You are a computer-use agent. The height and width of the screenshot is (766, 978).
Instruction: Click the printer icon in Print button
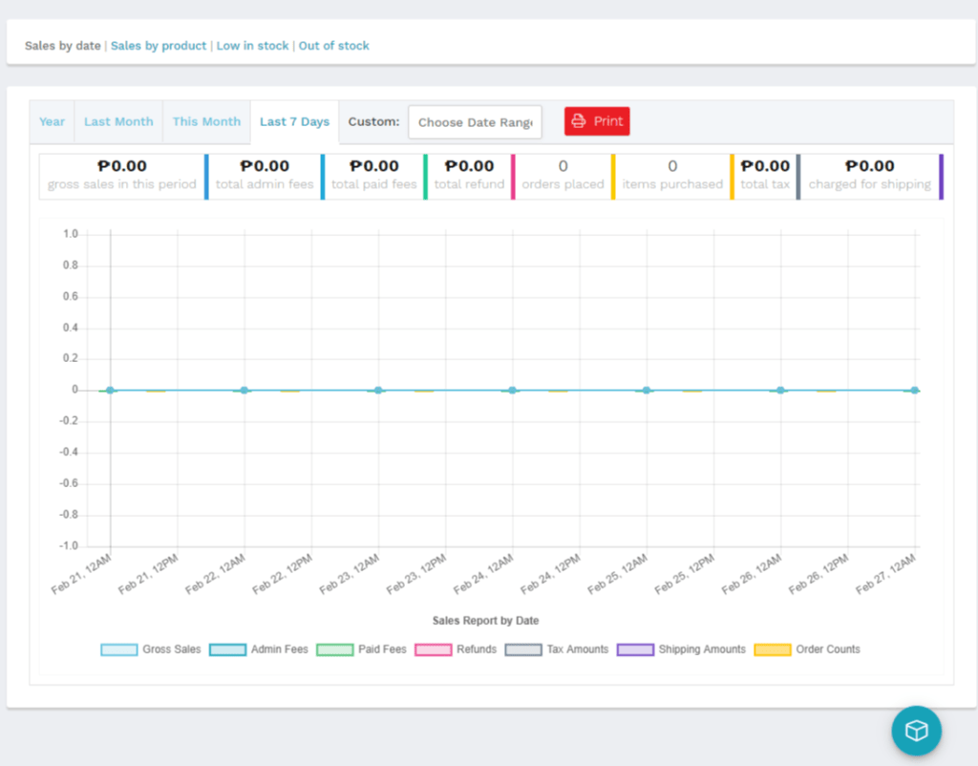tap(579, 121)
